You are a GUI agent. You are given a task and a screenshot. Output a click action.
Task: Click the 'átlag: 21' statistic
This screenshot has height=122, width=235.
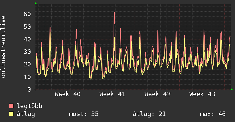pos(149,114)
